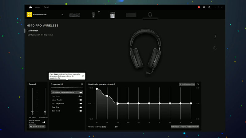Close the Ecualizador predeterminado 6 panel
Screen dimensions: 246x138
point(198,84)
